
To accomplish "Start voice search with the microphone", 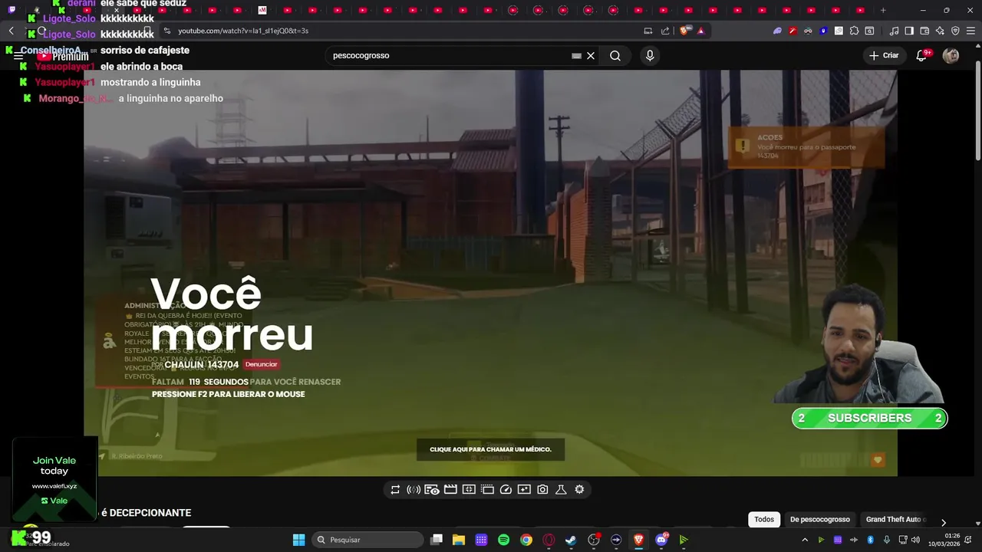I will pyautogui.click(x=650, y=55).
